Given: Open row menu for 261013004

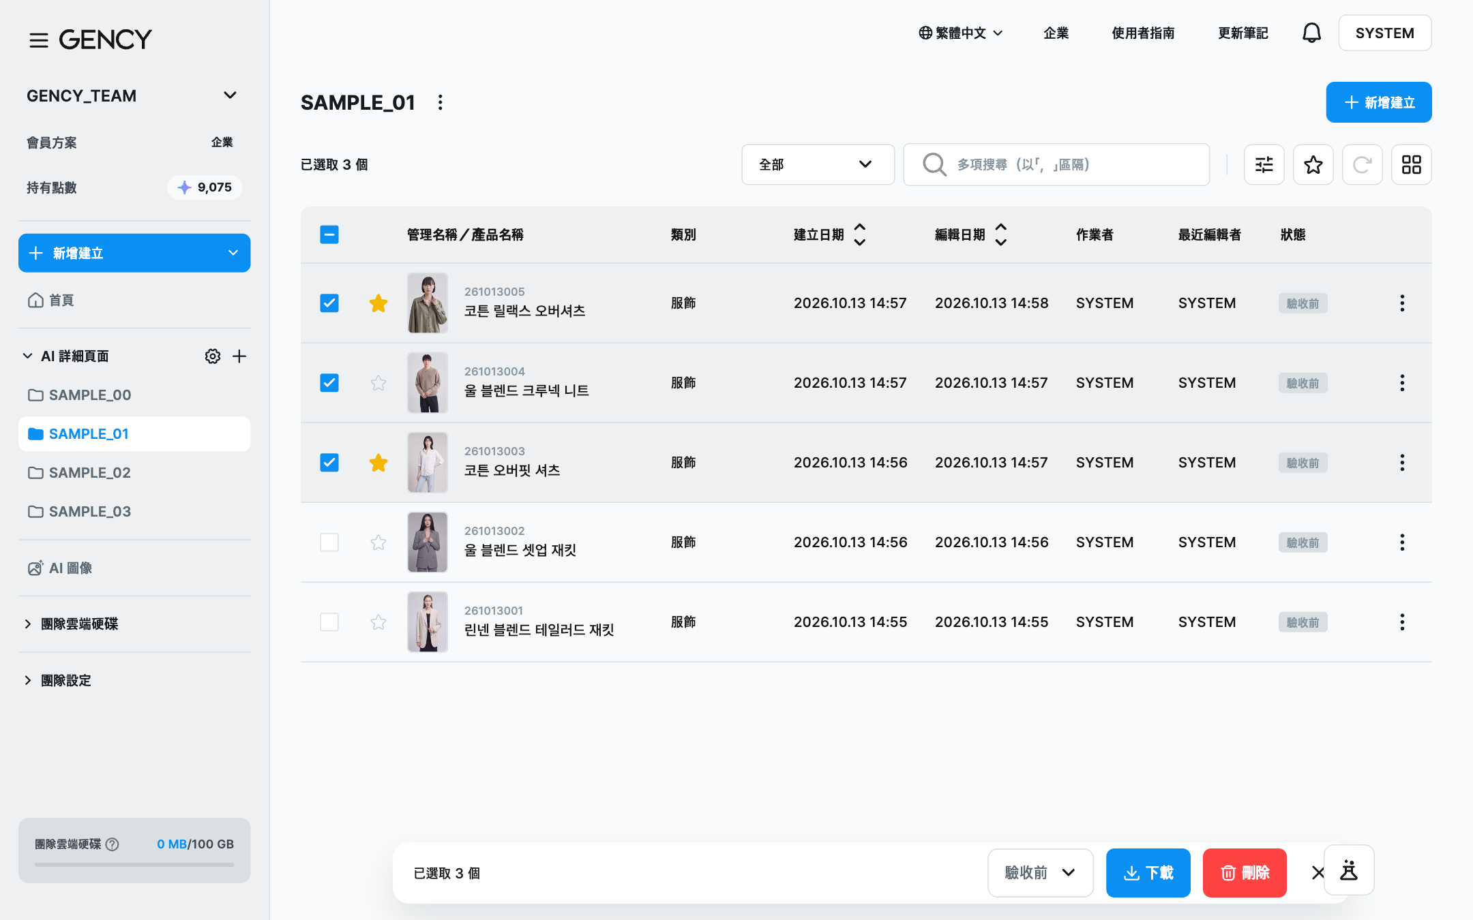Looking at the screenshot, I should click(x=1402, y=383).
